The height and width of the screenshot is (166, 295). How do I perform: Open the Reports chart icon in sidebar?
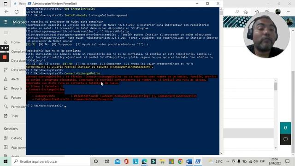click(x=6, y=88)
